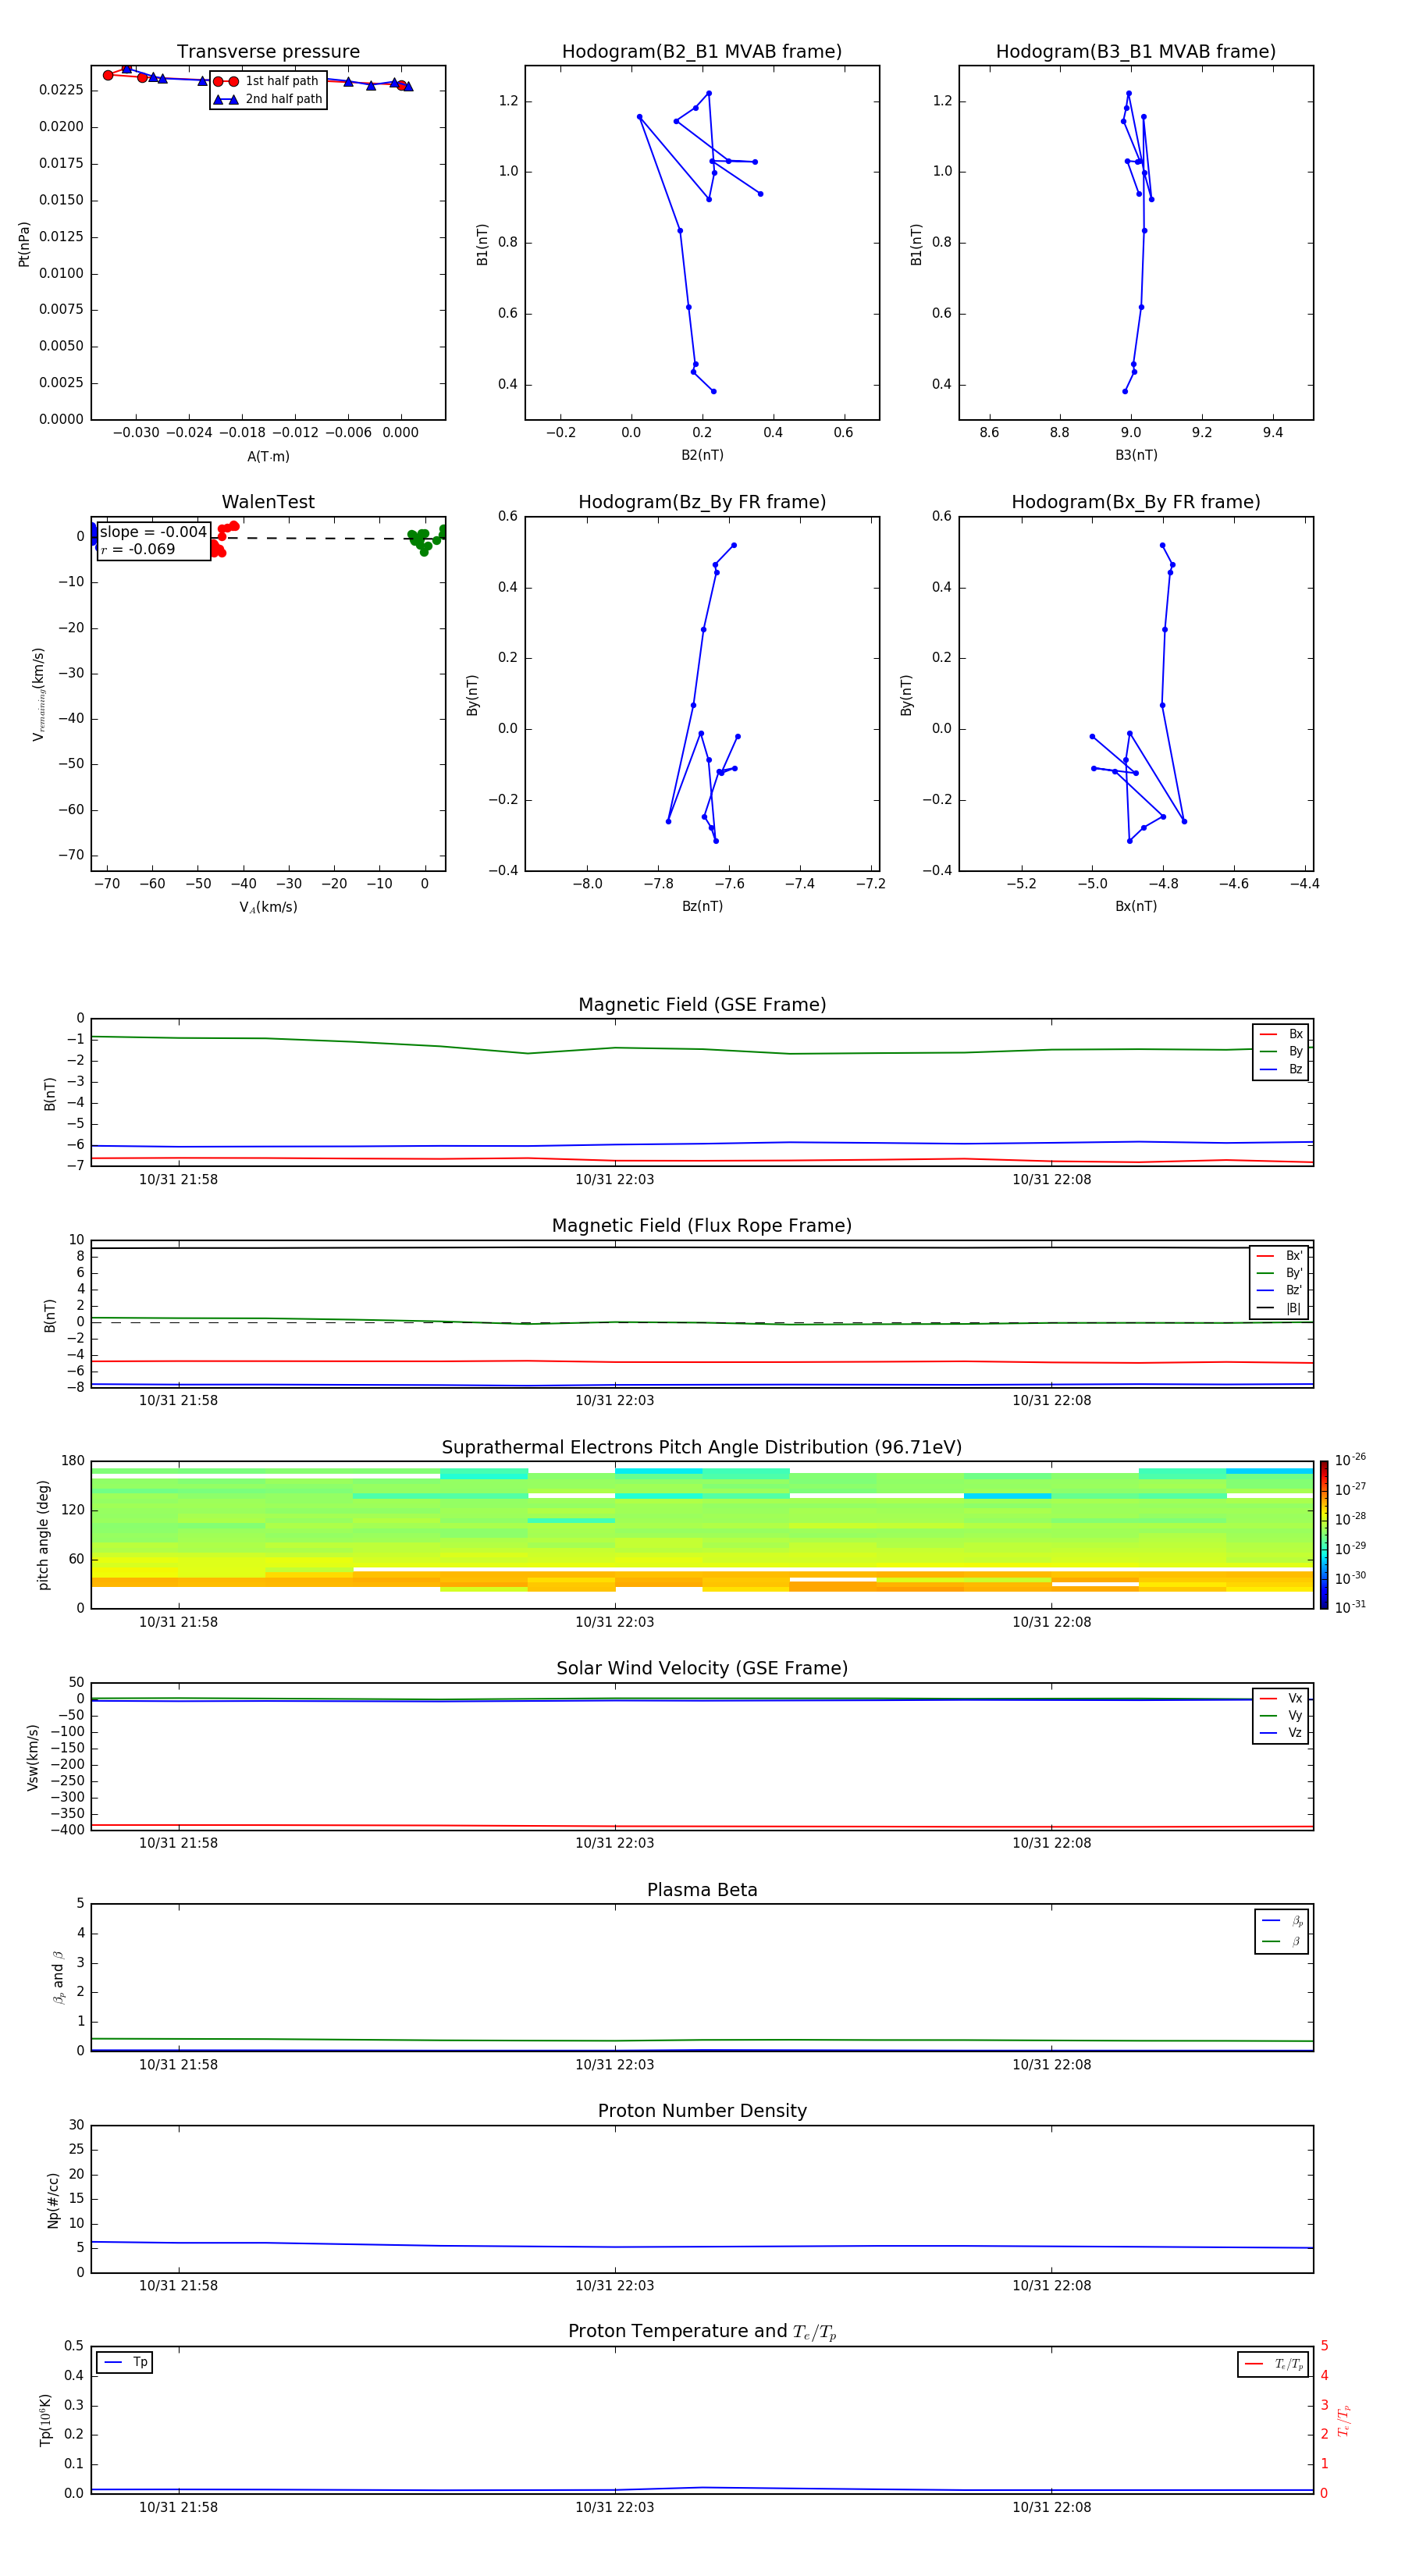Click "10/31 22:08" tick under Proton Number Density plot
The height and width of the screenshot is (2576, 1405).
coord(1051,2286)
